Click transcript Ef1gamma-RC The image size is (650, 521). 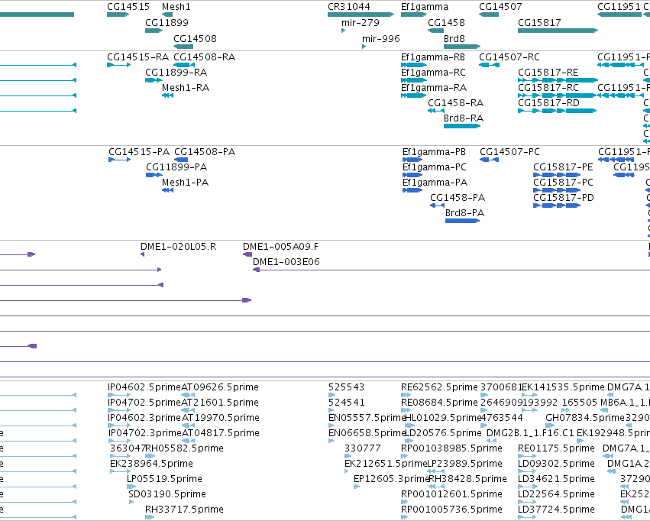(x=414, y=80)
